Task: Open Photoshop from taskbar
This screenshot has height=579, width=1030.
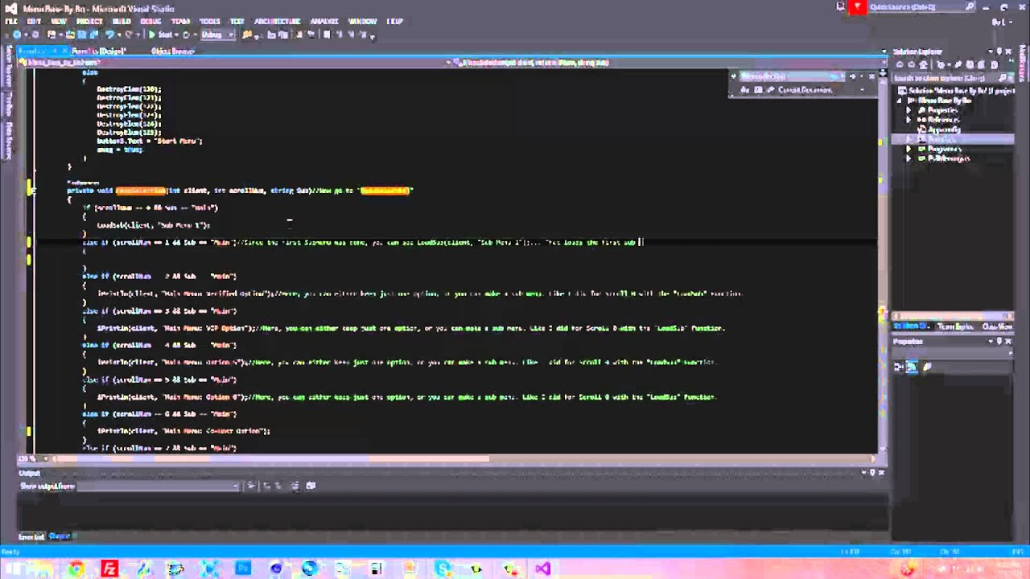Action: tap(243, 569)
